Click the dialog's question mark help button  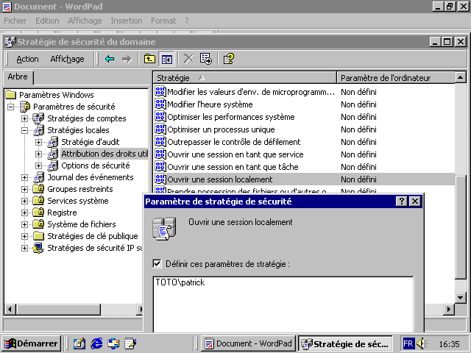click(402, 201)
